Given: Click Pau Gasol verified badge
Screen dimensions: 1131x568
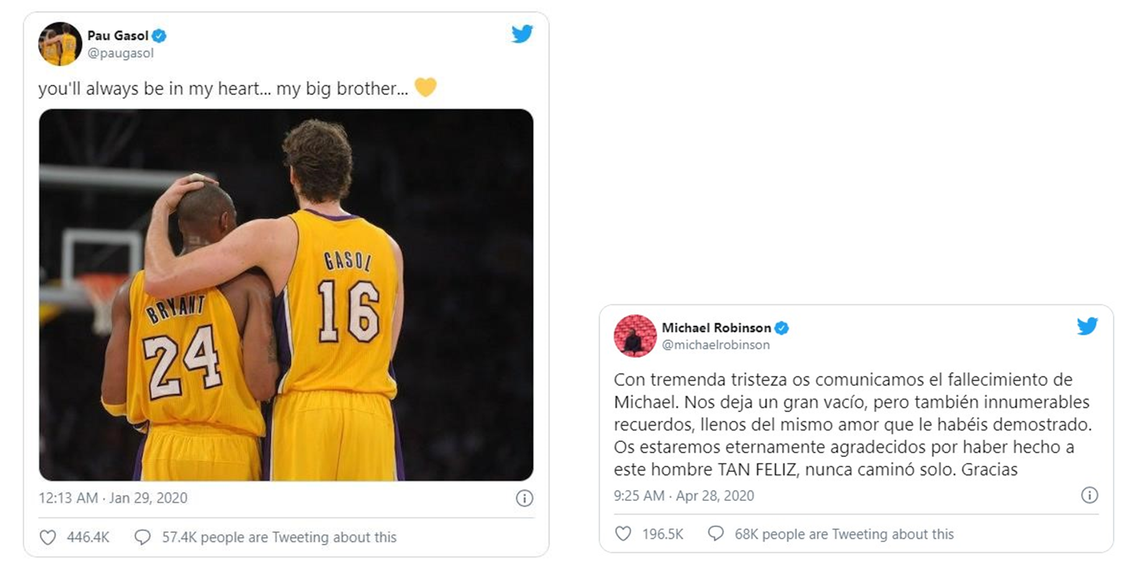Looking at the screenshot, I should (x=160, y=36).
